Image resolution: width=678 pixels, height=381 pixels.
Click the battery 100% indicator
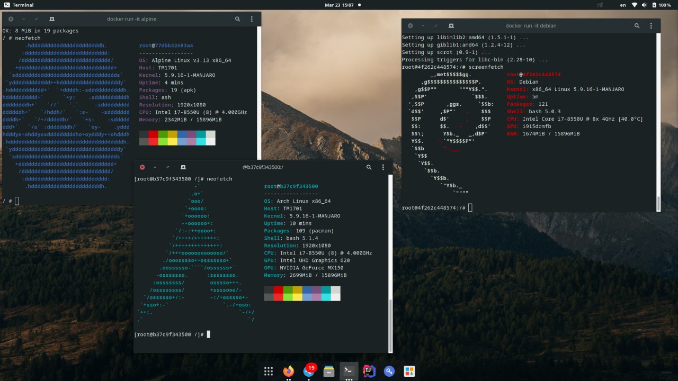point(663,5)
